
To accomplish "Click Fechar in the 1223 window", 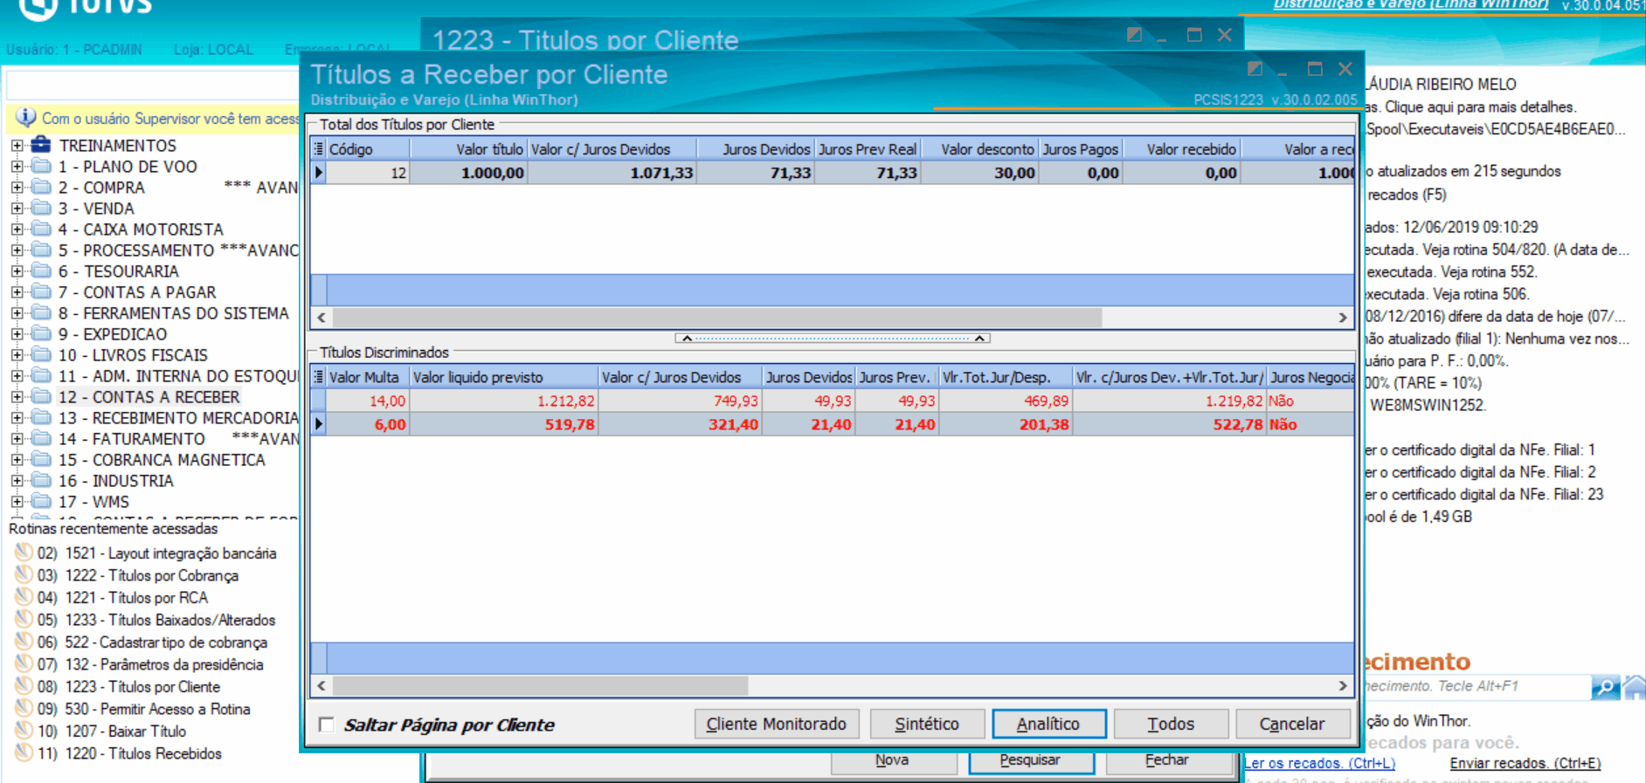I will (1167, 760).
